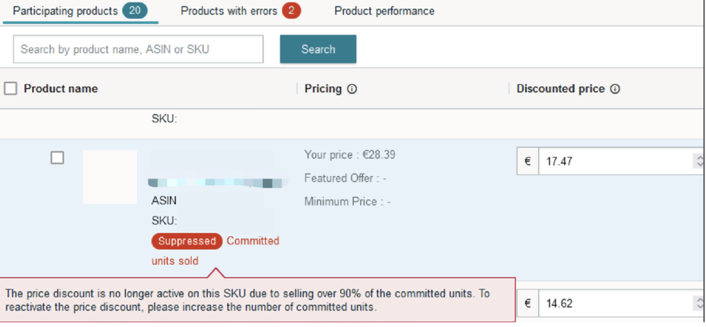Click the info icon beside Discounted price
Screen dimensions: 706x327
pos(614,89)
